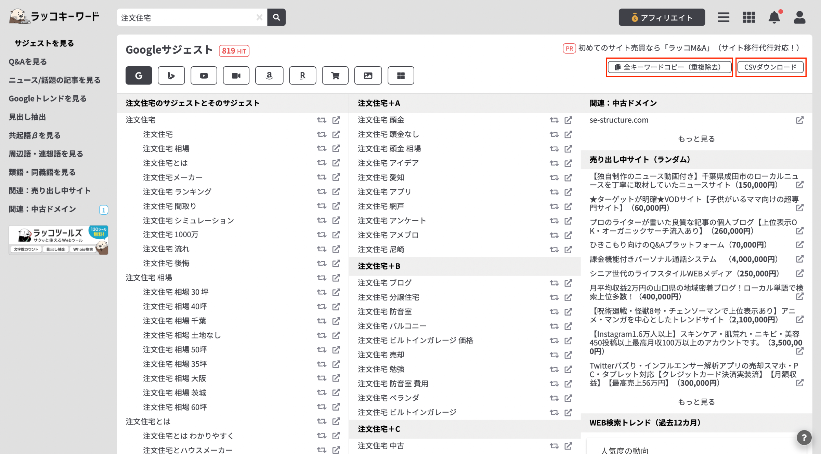This screenshot has height=454, width=821.
Task: Open external link for 注文住宅 アイデア
Action: 568,163
